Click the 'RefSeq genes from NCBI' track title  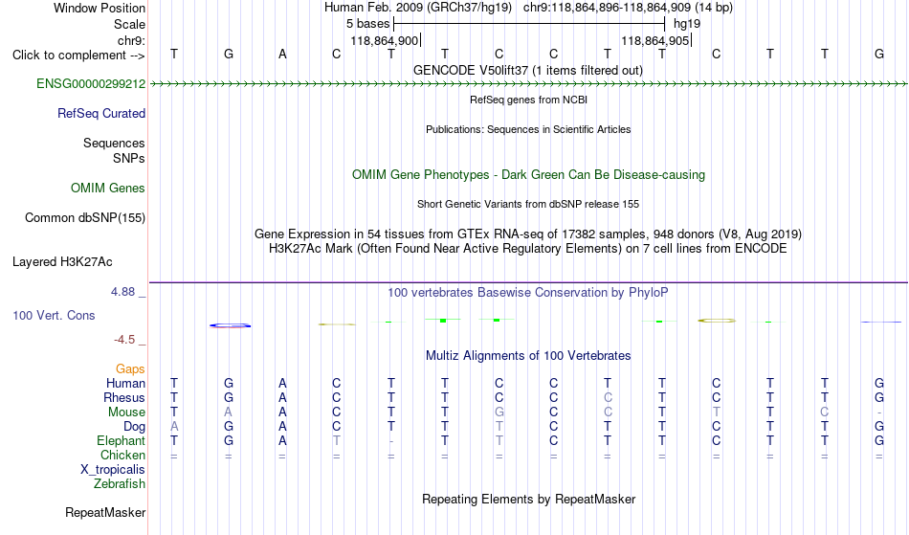[x=529, y=100]
